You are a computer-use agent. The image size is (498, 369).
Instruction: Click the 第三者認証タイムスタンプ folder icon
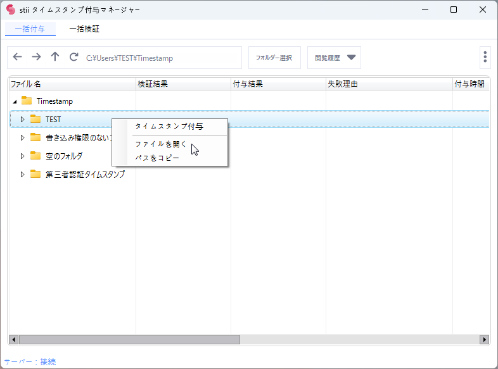(x=35, y=174)
